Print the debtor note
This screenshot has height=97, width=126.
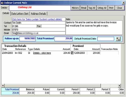pyautogui.click(x=111, y=8)
